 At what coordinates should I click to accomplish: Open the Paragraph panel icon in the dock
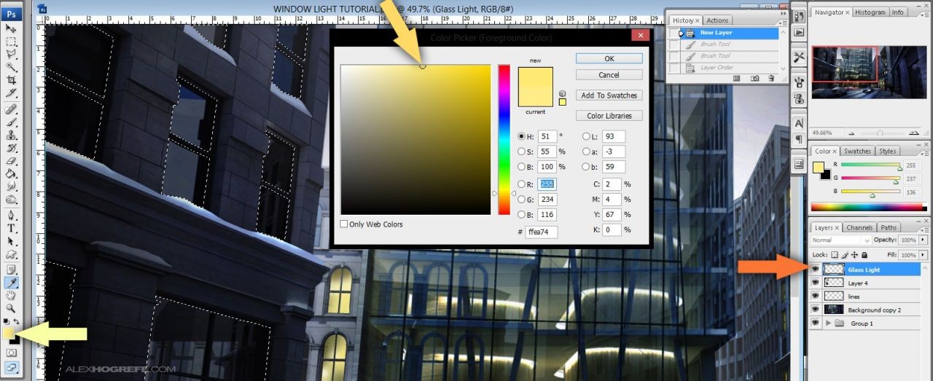(799, 138)
